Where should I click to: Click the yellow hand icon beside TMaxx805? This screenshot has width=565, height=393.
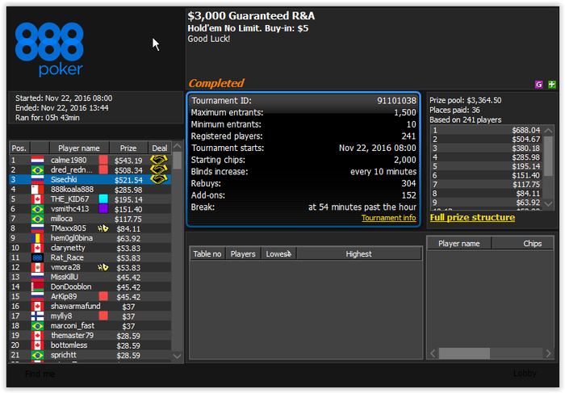pyautogui.click(x=103, y=228)
